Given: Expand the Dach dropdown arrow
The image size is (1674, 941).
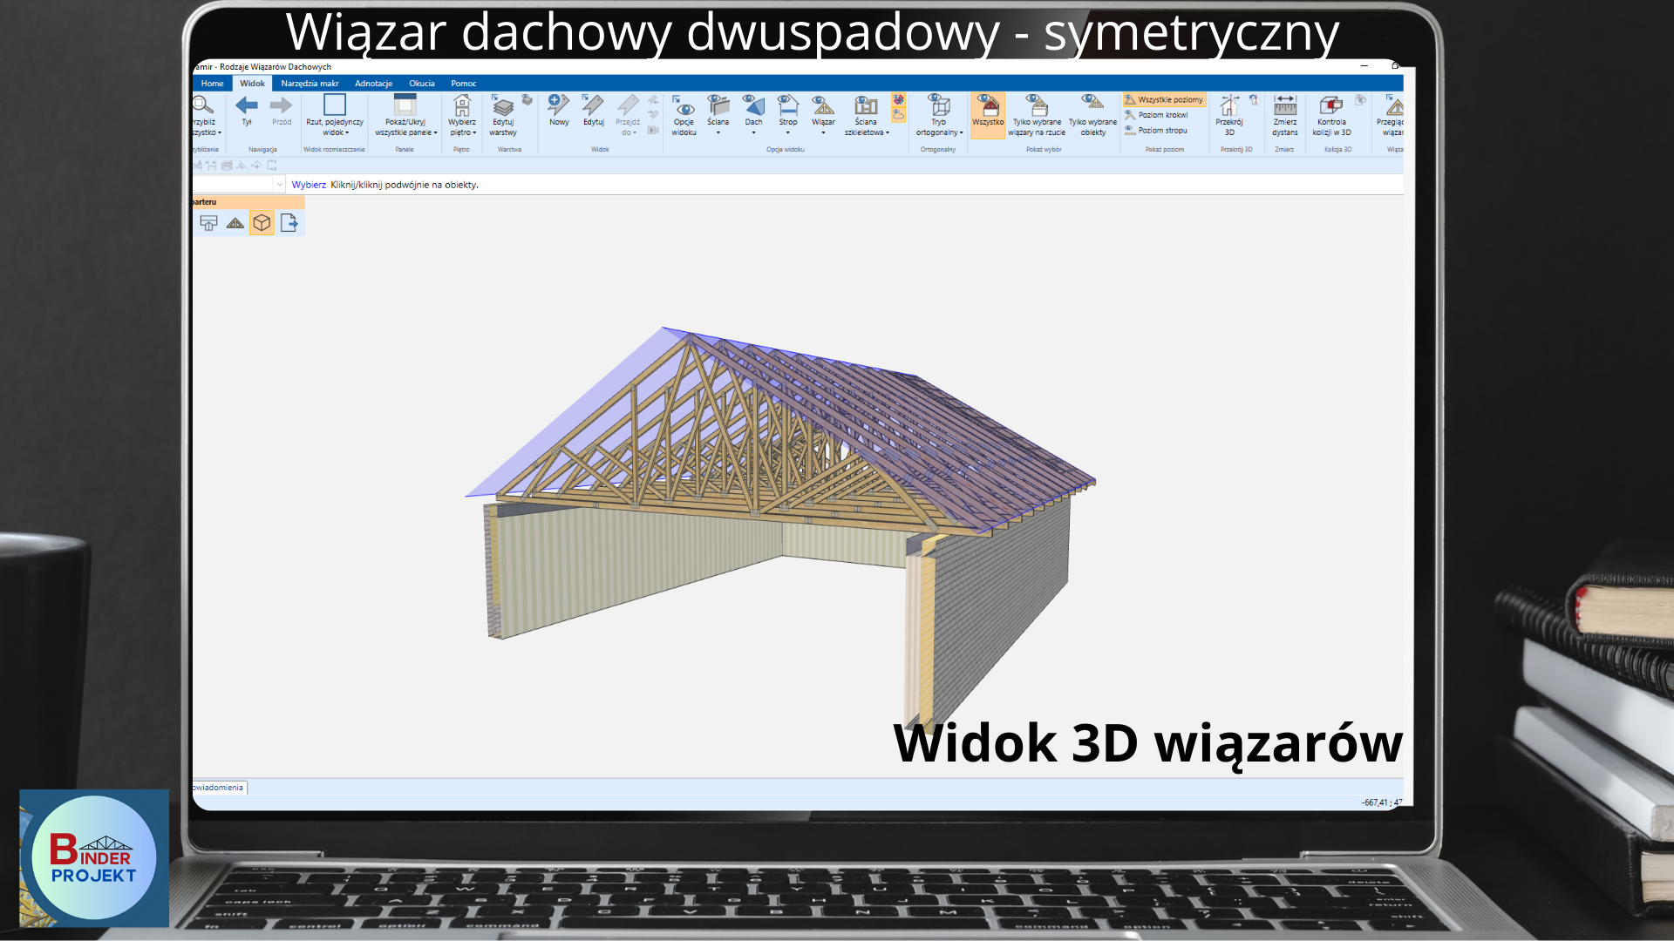Looking at the screenshot, I should coord(753,133).
